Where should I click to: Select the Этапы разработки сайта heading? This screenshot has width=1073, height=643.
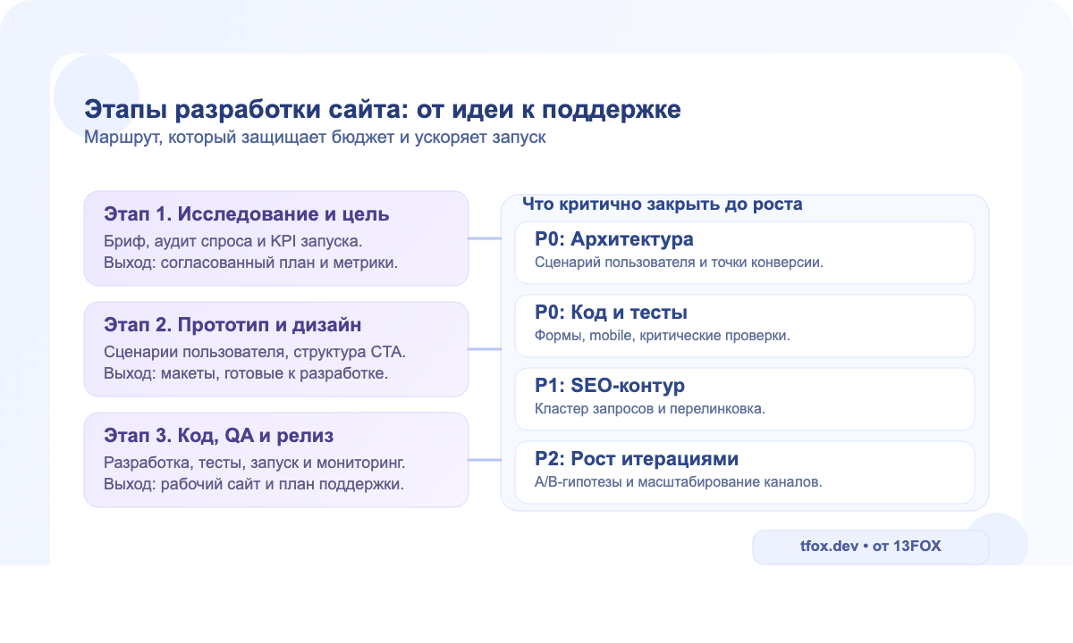pos(383,109)
